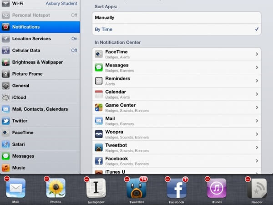This screenshot has height=205, width=273.
Task: Click Facebook icon in notification list
Action: coord(99,161)
